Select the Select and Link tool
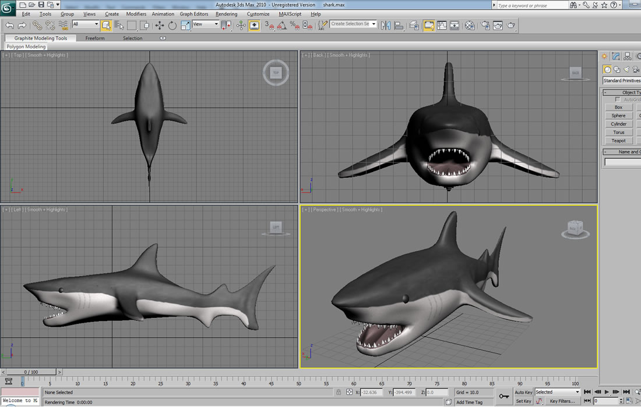 point(37,26)
